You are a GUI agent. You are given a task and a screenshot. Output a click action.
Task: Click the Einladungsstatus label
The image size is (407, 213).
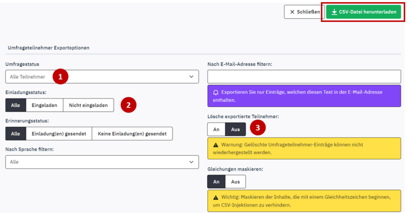pos(26,92)
